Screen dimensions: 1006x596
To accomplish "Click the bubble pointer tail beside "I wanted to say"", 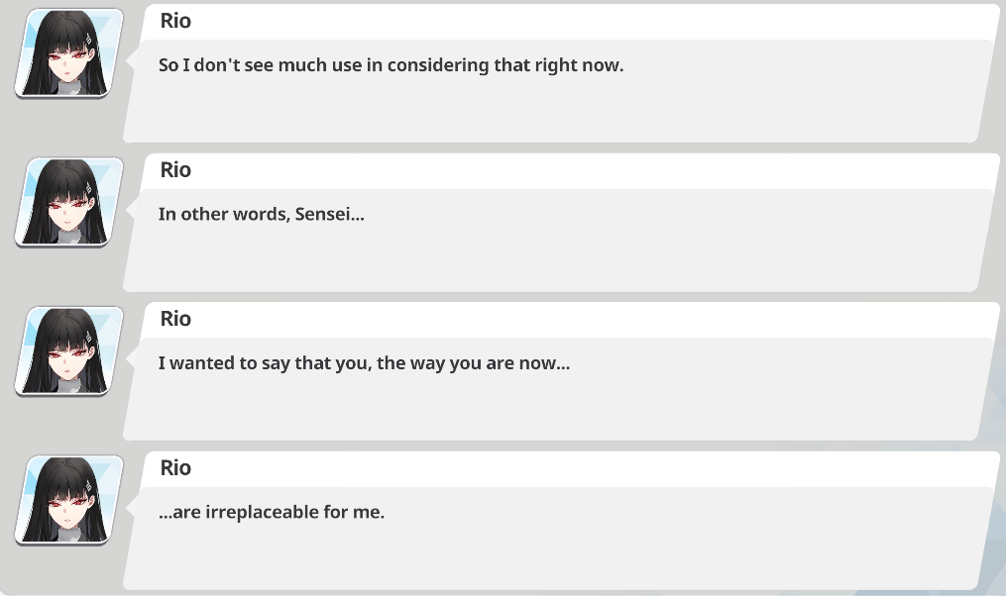I will pos(131,358).
